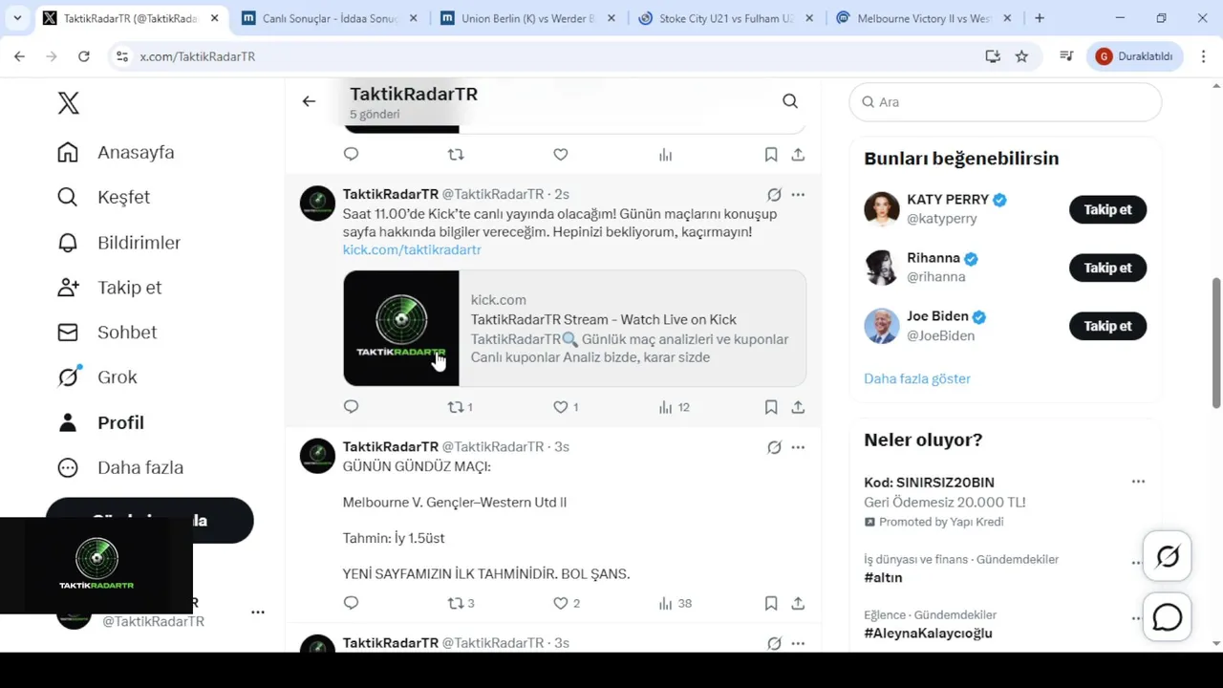Click Grok icon on GÜNÜN GÜNDÜZ MAÇI post

[x=774, y=447]
